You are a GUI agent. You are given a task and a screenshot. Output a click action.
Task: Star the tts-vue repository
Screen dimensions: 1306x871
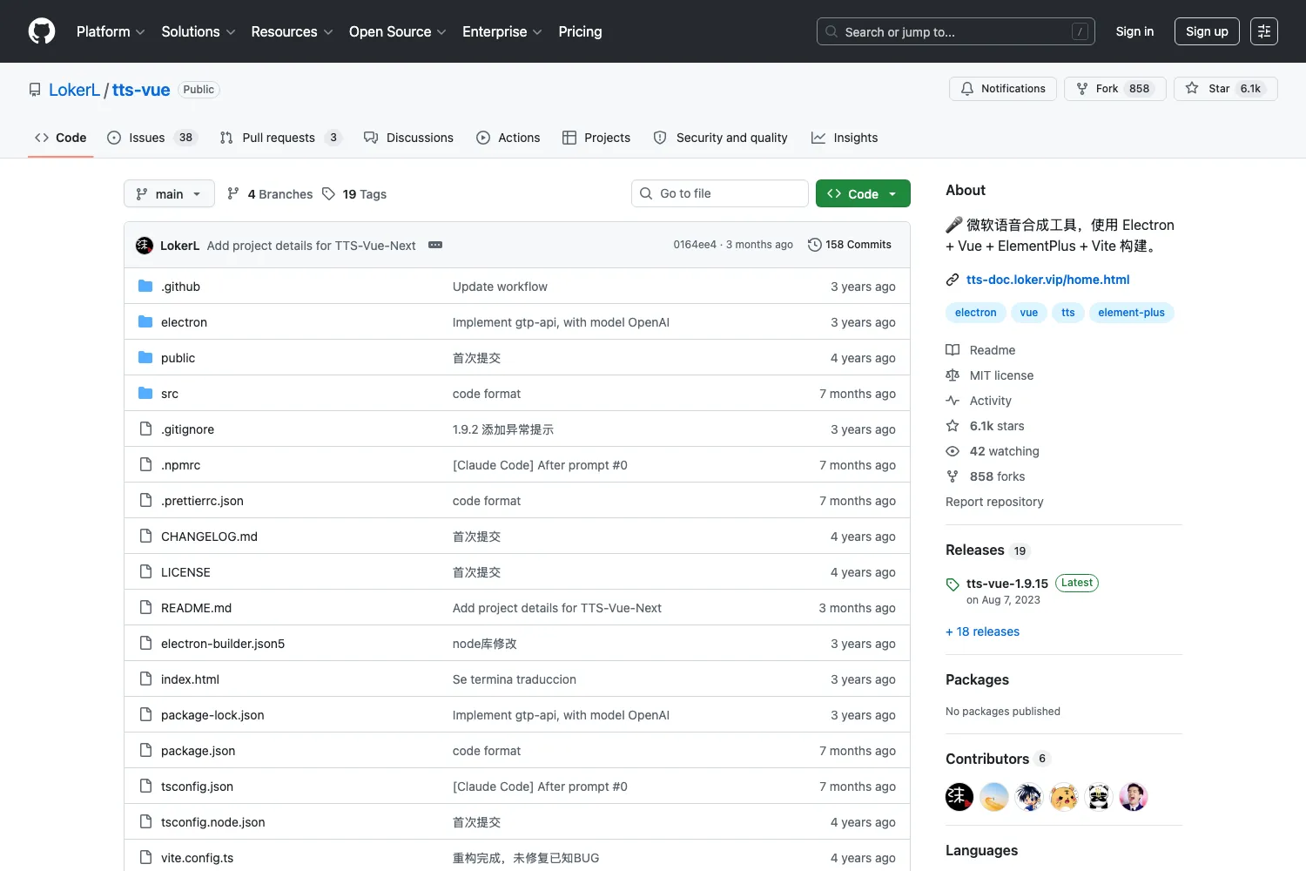point(1226,89)
